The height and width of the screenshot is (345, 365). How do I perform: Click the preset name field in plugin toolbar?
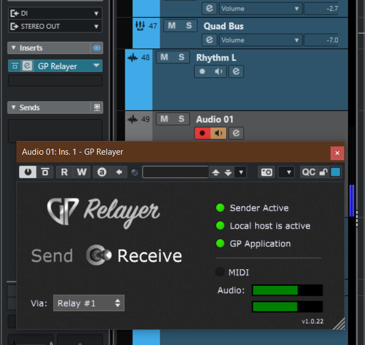[x=175, y=172]
